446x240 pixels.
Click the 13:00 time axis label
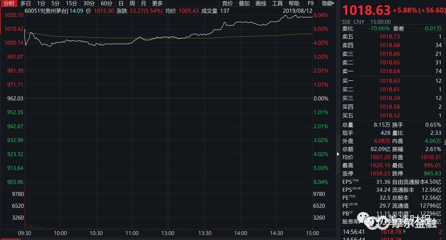168,233
